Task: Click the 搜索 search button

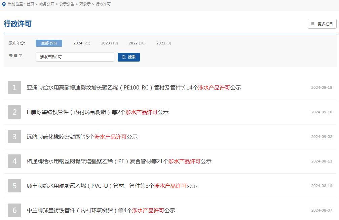Action: click(128, 57)
